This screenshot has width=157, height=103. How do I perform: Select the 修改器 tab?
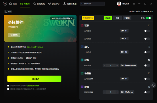pos(108,18)
